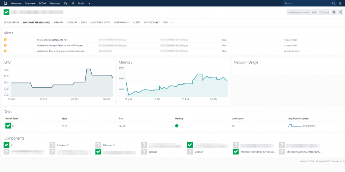Viewport: 345px width, 172px height.
Task: Click the Squared Up logo icon
Action: pyautogui.click(x=5, y=3)
